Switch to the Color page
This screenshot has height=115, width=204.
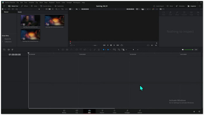(x=115, y=112)
